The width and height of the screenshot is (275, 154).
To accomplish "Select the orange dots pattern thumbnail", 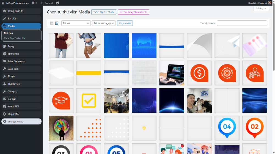I will [89, 128].
